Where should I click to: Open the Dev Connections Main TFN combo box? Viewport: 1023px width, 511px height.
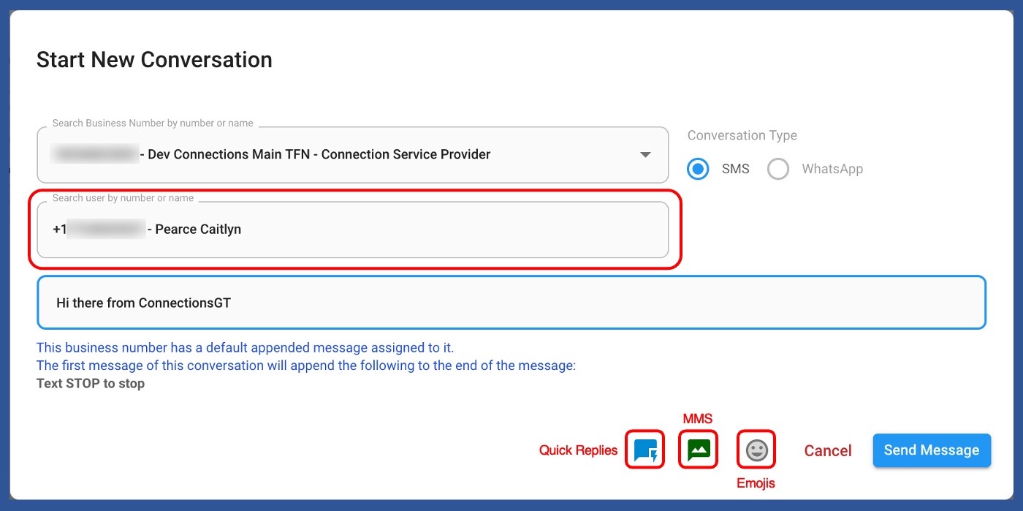coord(352,155)
